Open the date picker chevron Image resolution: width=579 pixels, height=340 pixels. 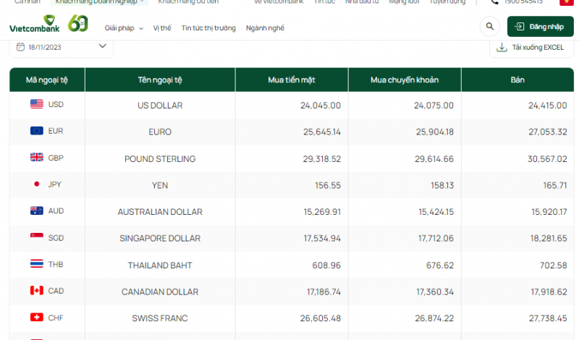click(102, 47)
